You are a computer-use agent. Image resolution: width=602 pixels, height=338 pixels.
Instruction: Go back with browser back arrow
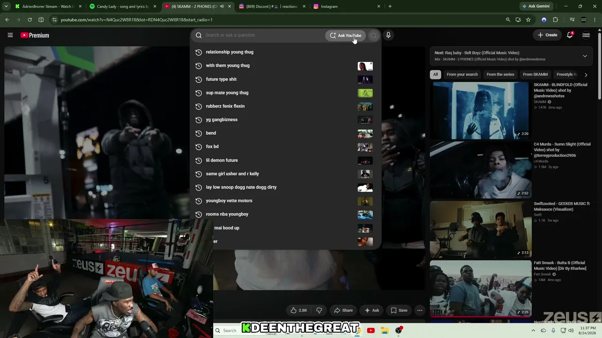click(7, 20)
